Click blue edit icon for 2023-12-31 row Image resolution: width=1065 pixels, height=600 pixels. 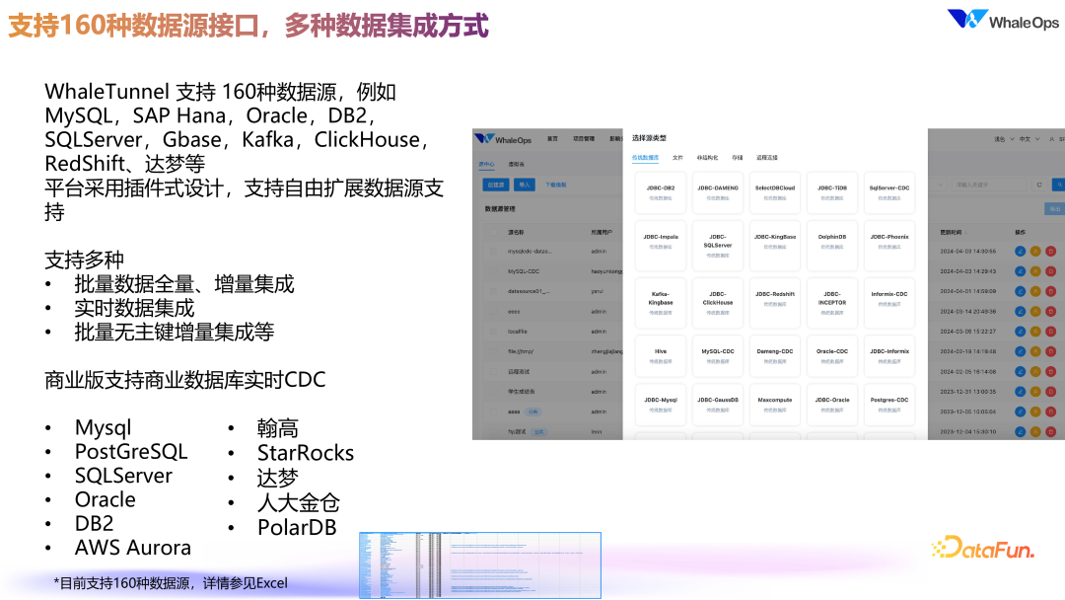pos(1021,392)
